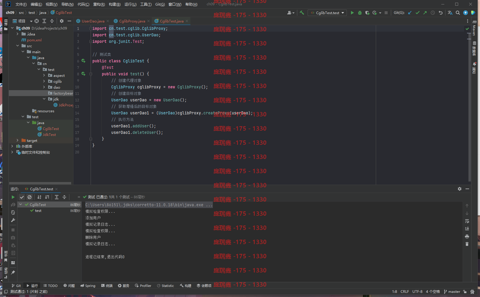Commit changes with the green check icon
Screen dimensions: 480x297
pyautogui.click(x=417, y=13)
